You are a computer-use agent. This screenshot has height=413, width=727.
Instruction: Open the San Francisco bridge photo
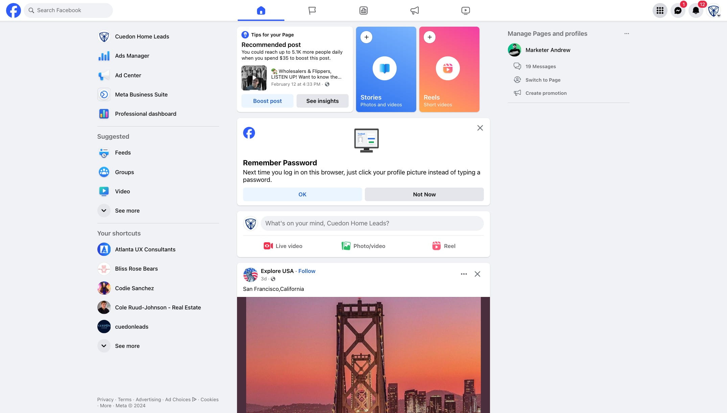(363, 355)
